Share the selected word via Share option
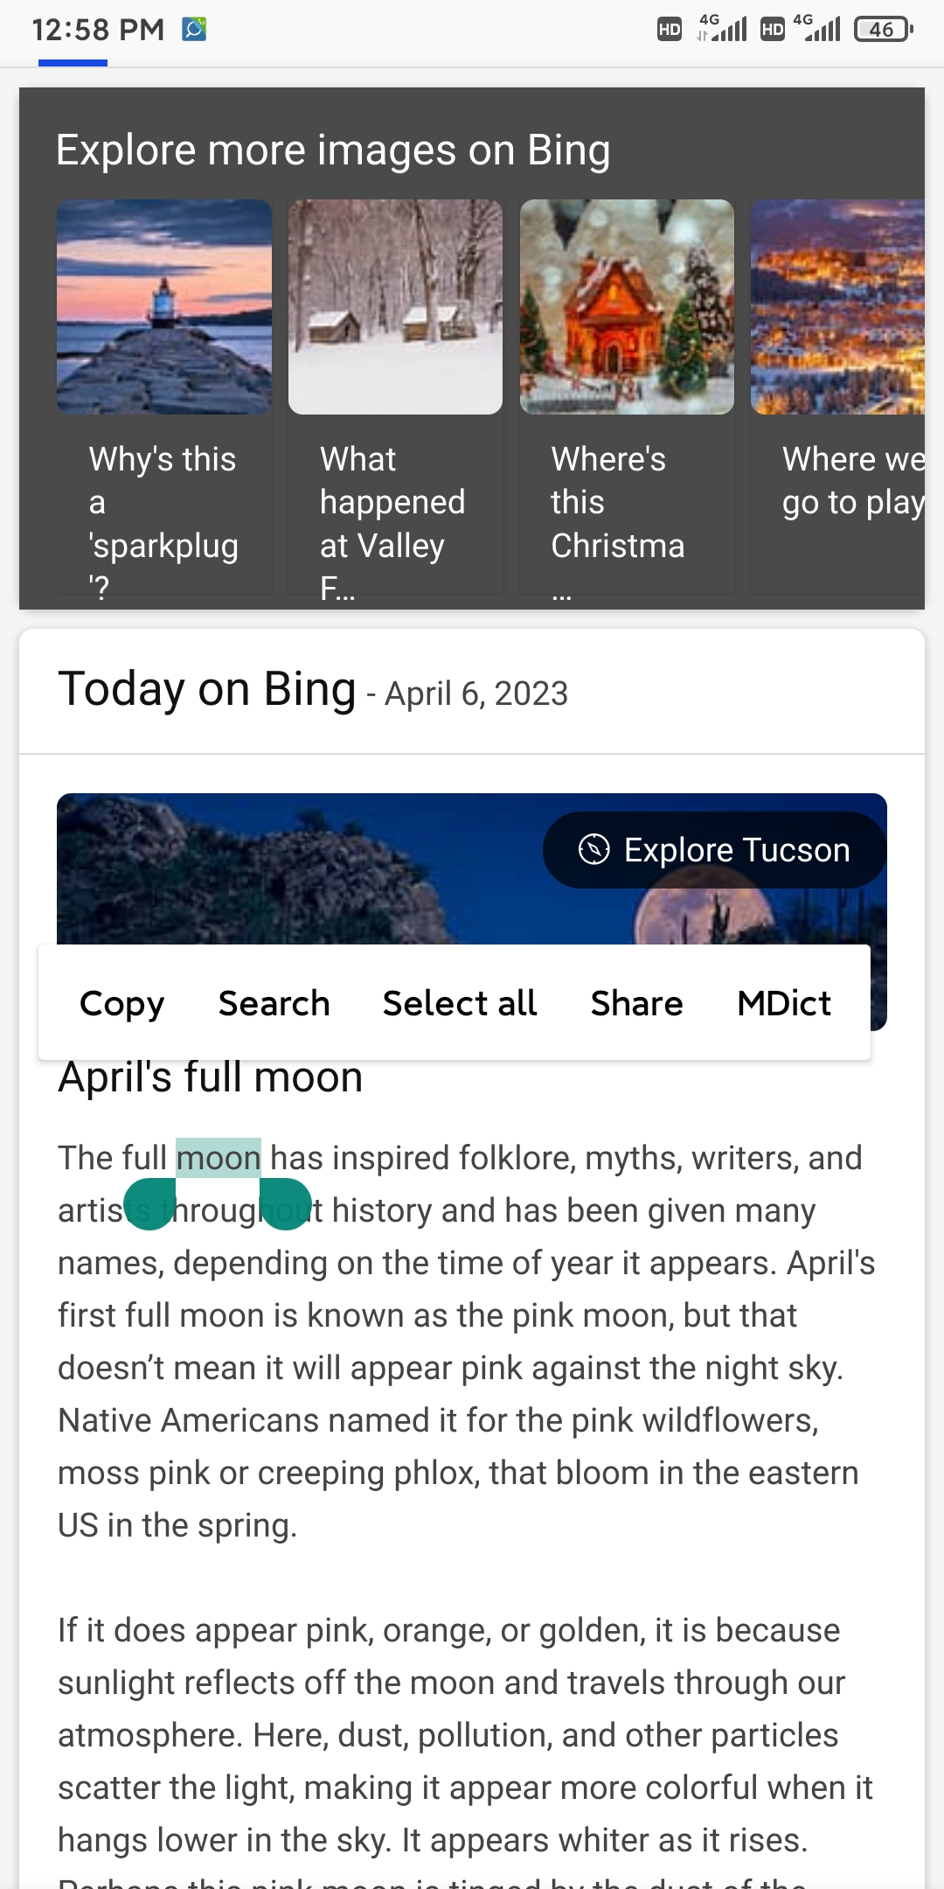This screenshot has height=1889, width=944. coord(636,1003)
